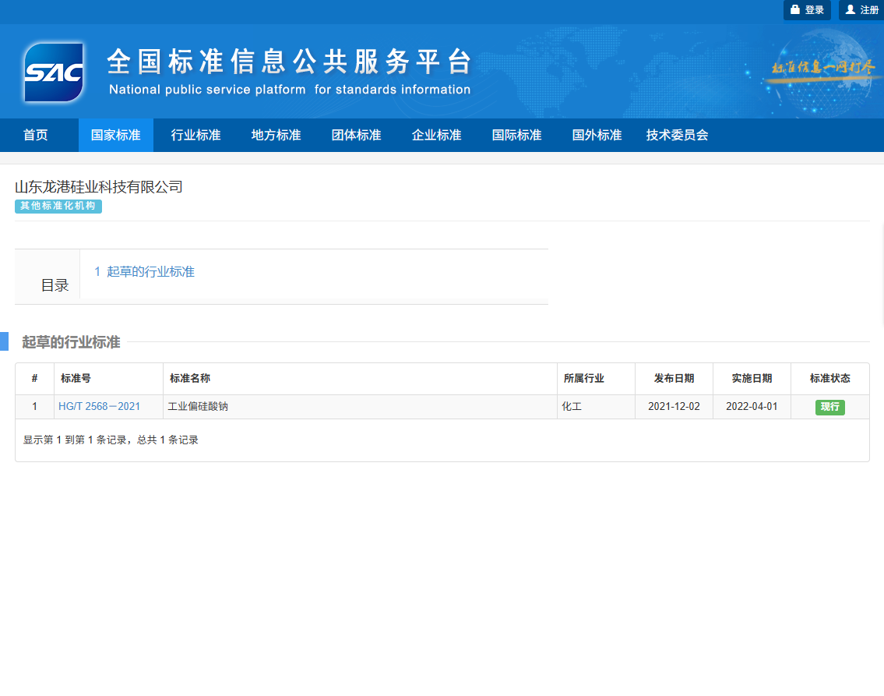Select the 工业偏硅酸钠 table row name
This screenshot has height=696, width=884.
coord(198,406)
